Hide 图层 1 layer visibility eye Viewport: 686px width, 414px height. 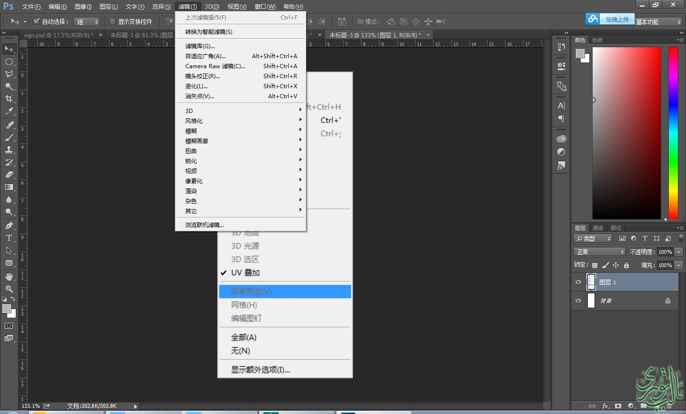(578, 282)
